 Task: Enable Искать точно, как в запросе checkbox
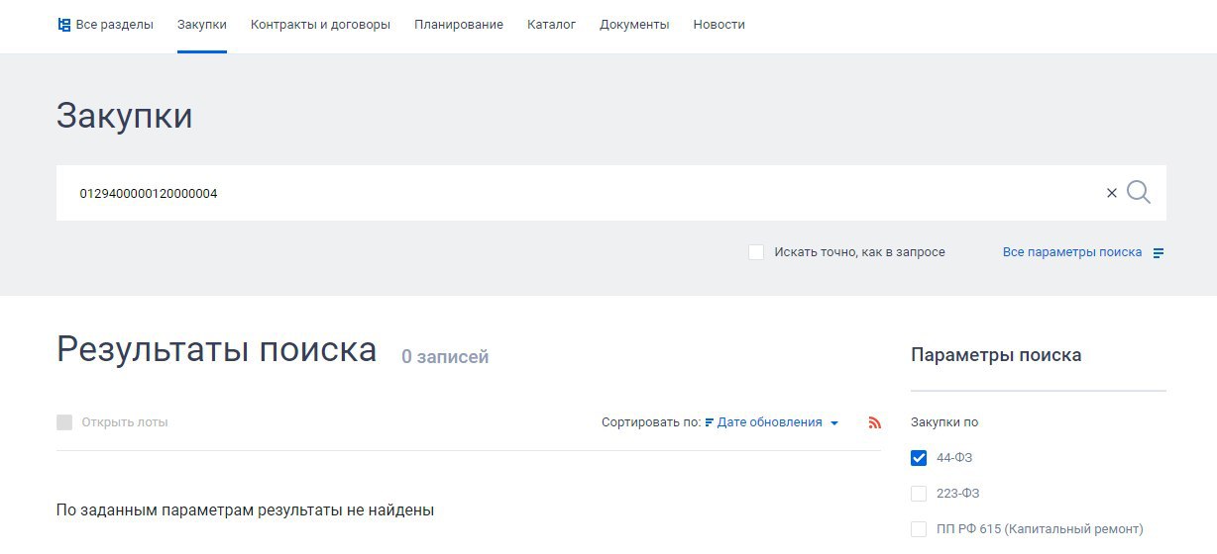point(756,252)
